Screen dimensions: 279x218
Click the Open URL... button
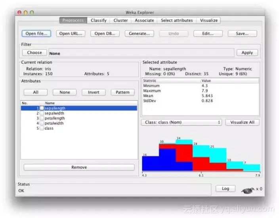click(x=71, y=33)
